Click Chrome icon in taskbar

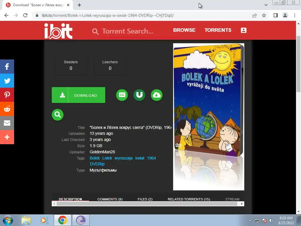pos(62,220)
